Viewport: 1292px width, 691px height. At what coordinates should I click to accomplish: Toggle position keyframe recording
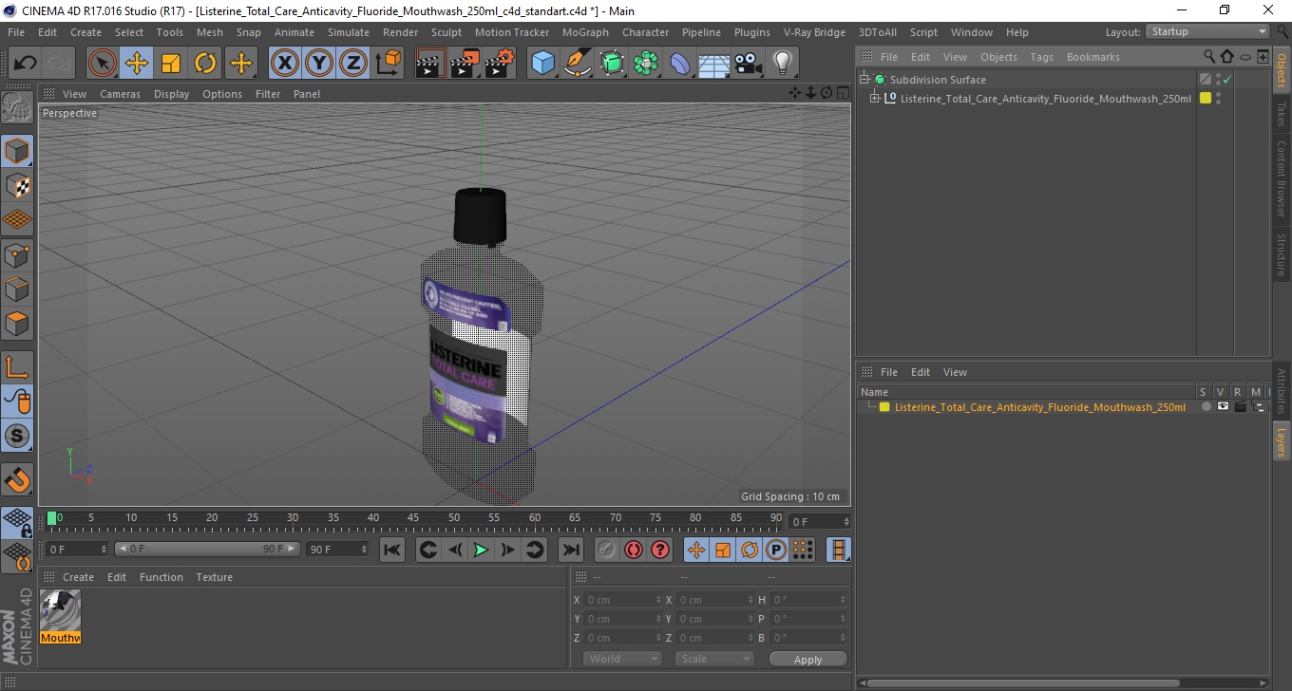pyautogui.click(x=696, y=550)
